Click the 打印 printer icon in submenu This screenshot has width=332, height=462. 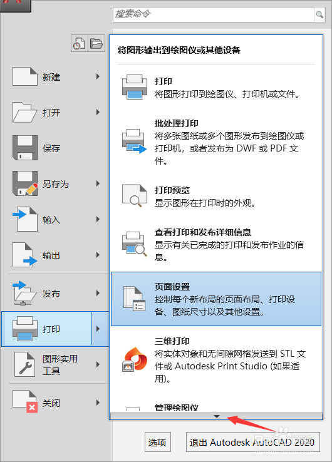135,87
